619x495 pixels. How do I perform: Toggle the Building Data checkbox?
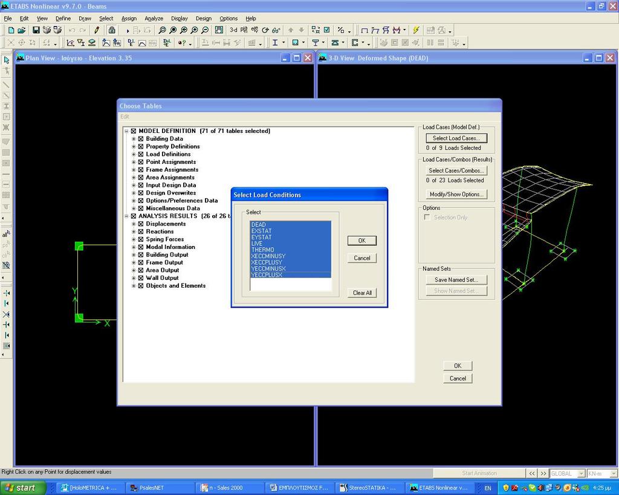140,139
